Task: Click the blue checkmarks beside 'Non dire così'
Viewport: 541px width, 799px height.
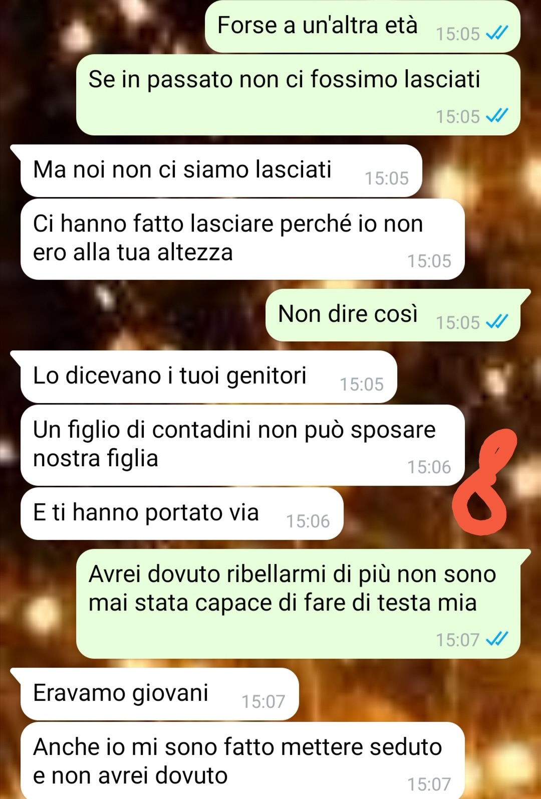Action: [497, 321]
